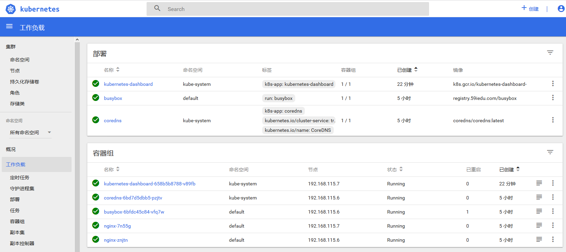566x252 pixels.
Task: Click the Kubernetes logo icon
Action: [x=11, y=9]
